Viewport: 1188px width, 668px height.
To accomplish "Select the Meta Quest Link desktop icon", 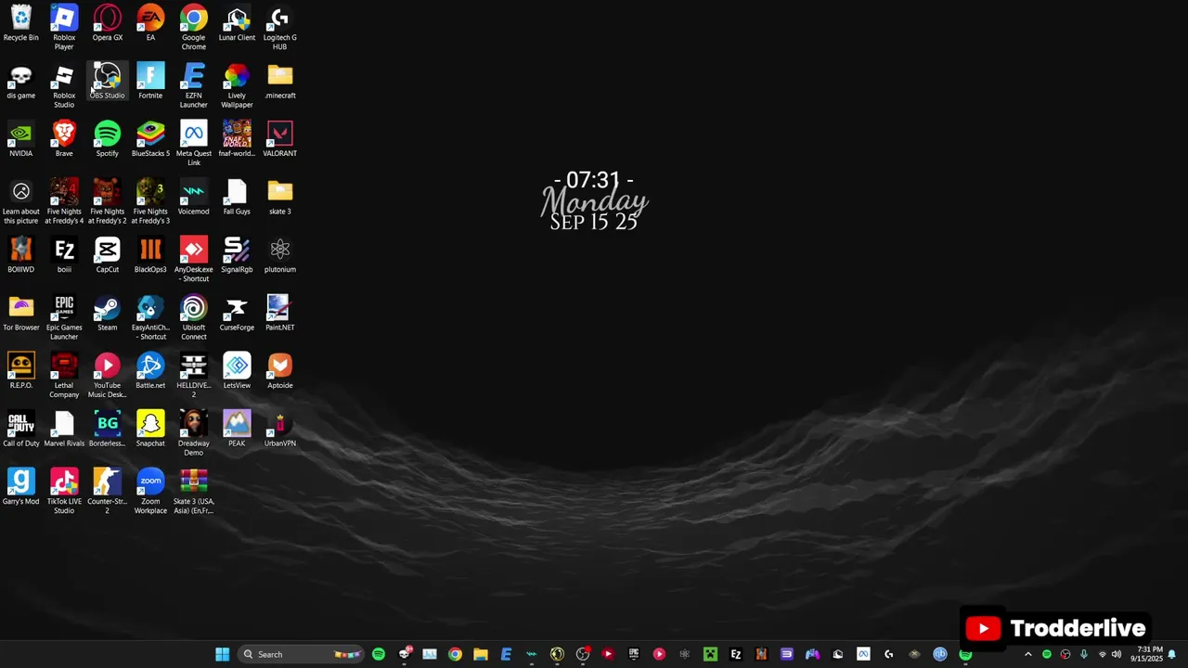I will click(x=193, y=144).
